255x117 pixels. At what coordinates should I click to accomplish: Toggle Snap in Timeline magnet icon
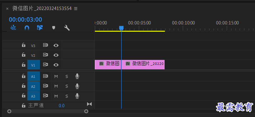[27, 28]
